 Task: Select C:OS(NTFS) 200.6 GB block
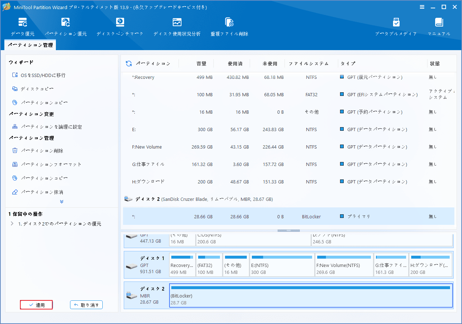point(253,240)
